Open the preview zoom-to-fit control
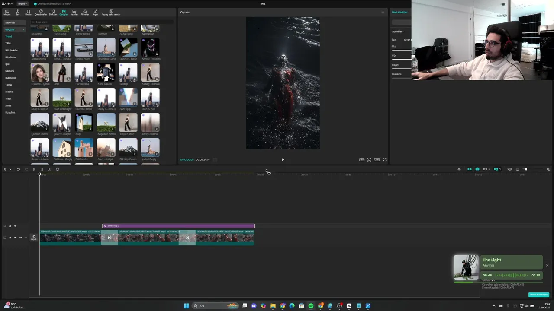 pyautogui.click(x=369, y=160)
